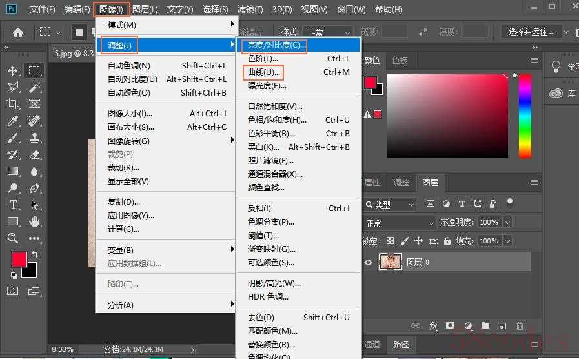This screenshot has width=579, height=359.
Task: Switch to the 调整 panel tab
Action: (401, 182)
